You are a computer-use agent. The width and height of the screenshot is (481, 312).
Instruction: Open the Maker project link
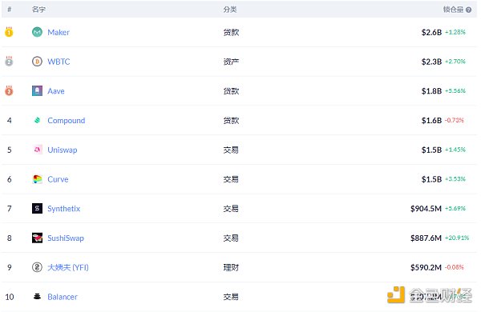[x=59, y=32]
